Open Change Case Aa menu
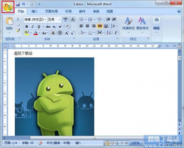This screenshot has width=184, height=148. (x=45, y=33)
